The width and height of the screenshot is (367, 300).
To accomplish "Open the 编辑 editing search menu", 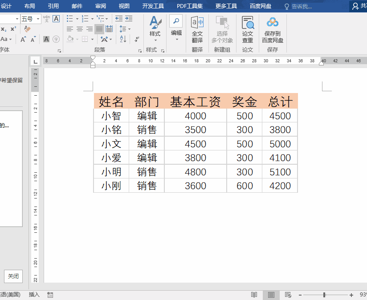I will 176,28.
